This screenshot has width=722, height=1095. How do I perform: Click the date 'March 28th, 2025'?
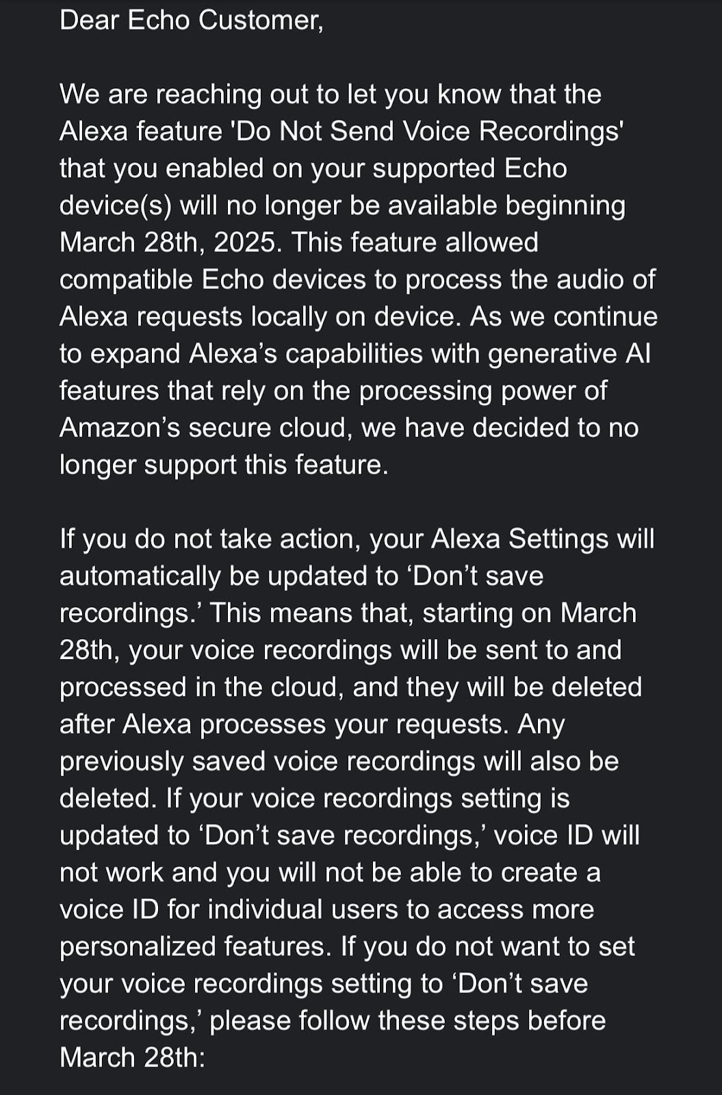(x=170, y=242)
